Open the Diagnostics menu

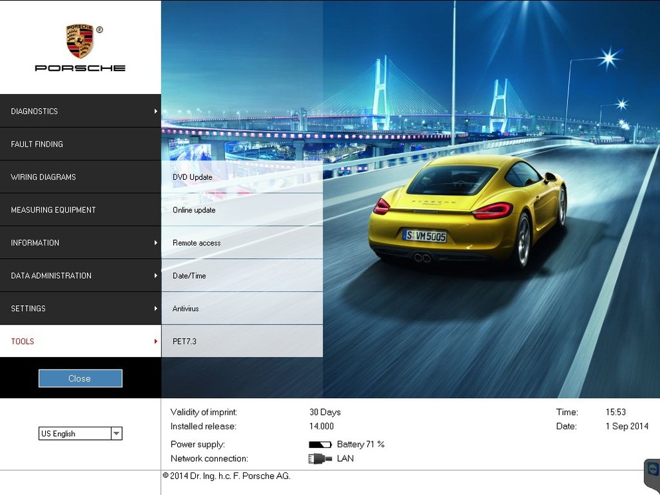[80, 111]
